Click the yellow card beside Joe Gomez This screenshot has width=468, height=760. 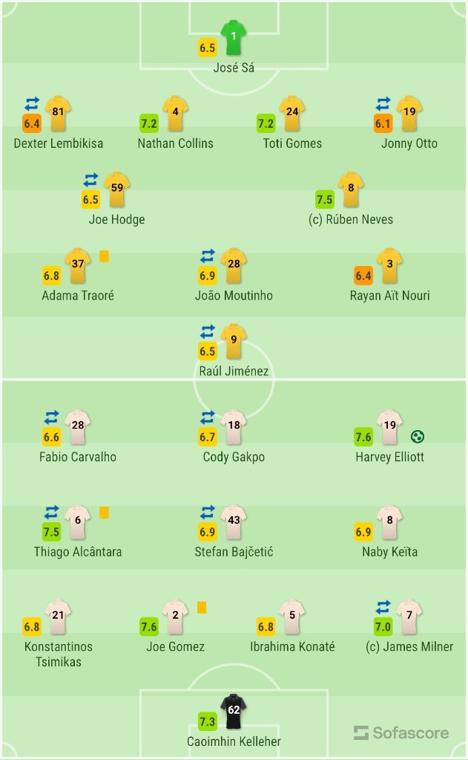coord(202,607)
